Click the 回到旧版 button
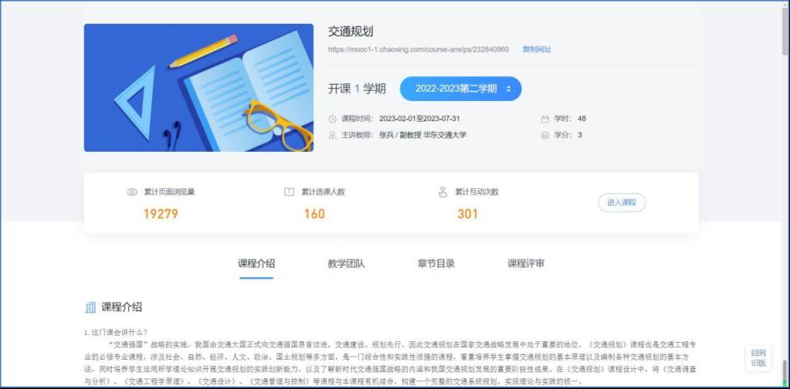790x389 pixels. point(758,358)
